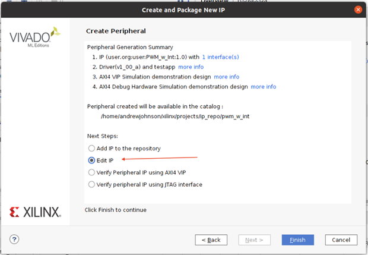
Task: Open the help question mark icon
Action: point(14,240)
